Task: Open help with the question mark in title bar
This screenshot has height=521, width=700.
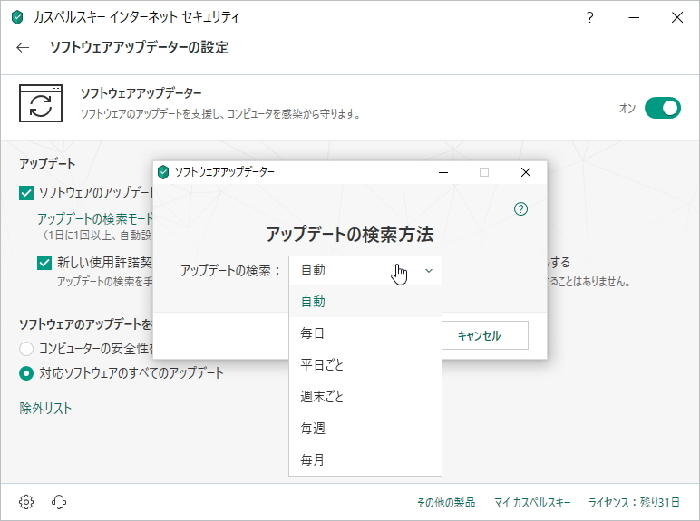Action: click(x=589, y=17)
